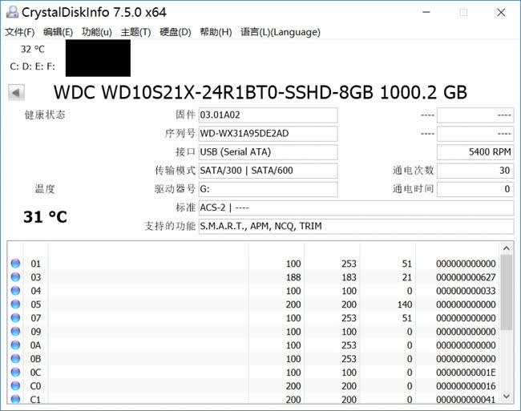
Task: Open the 文件(F) menu
Action: 19,32
